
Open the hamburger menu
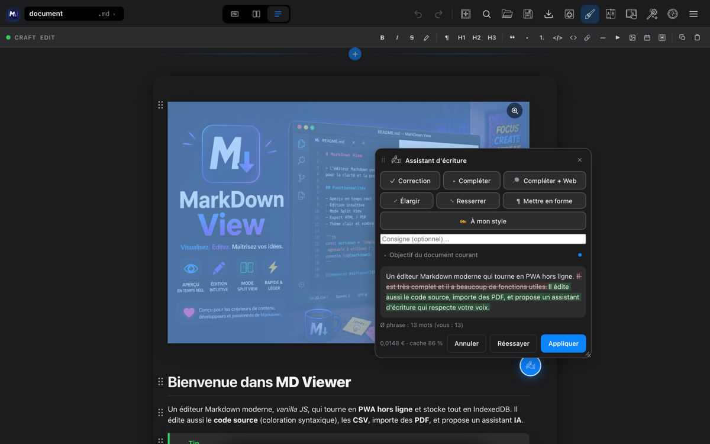[693, 14]
